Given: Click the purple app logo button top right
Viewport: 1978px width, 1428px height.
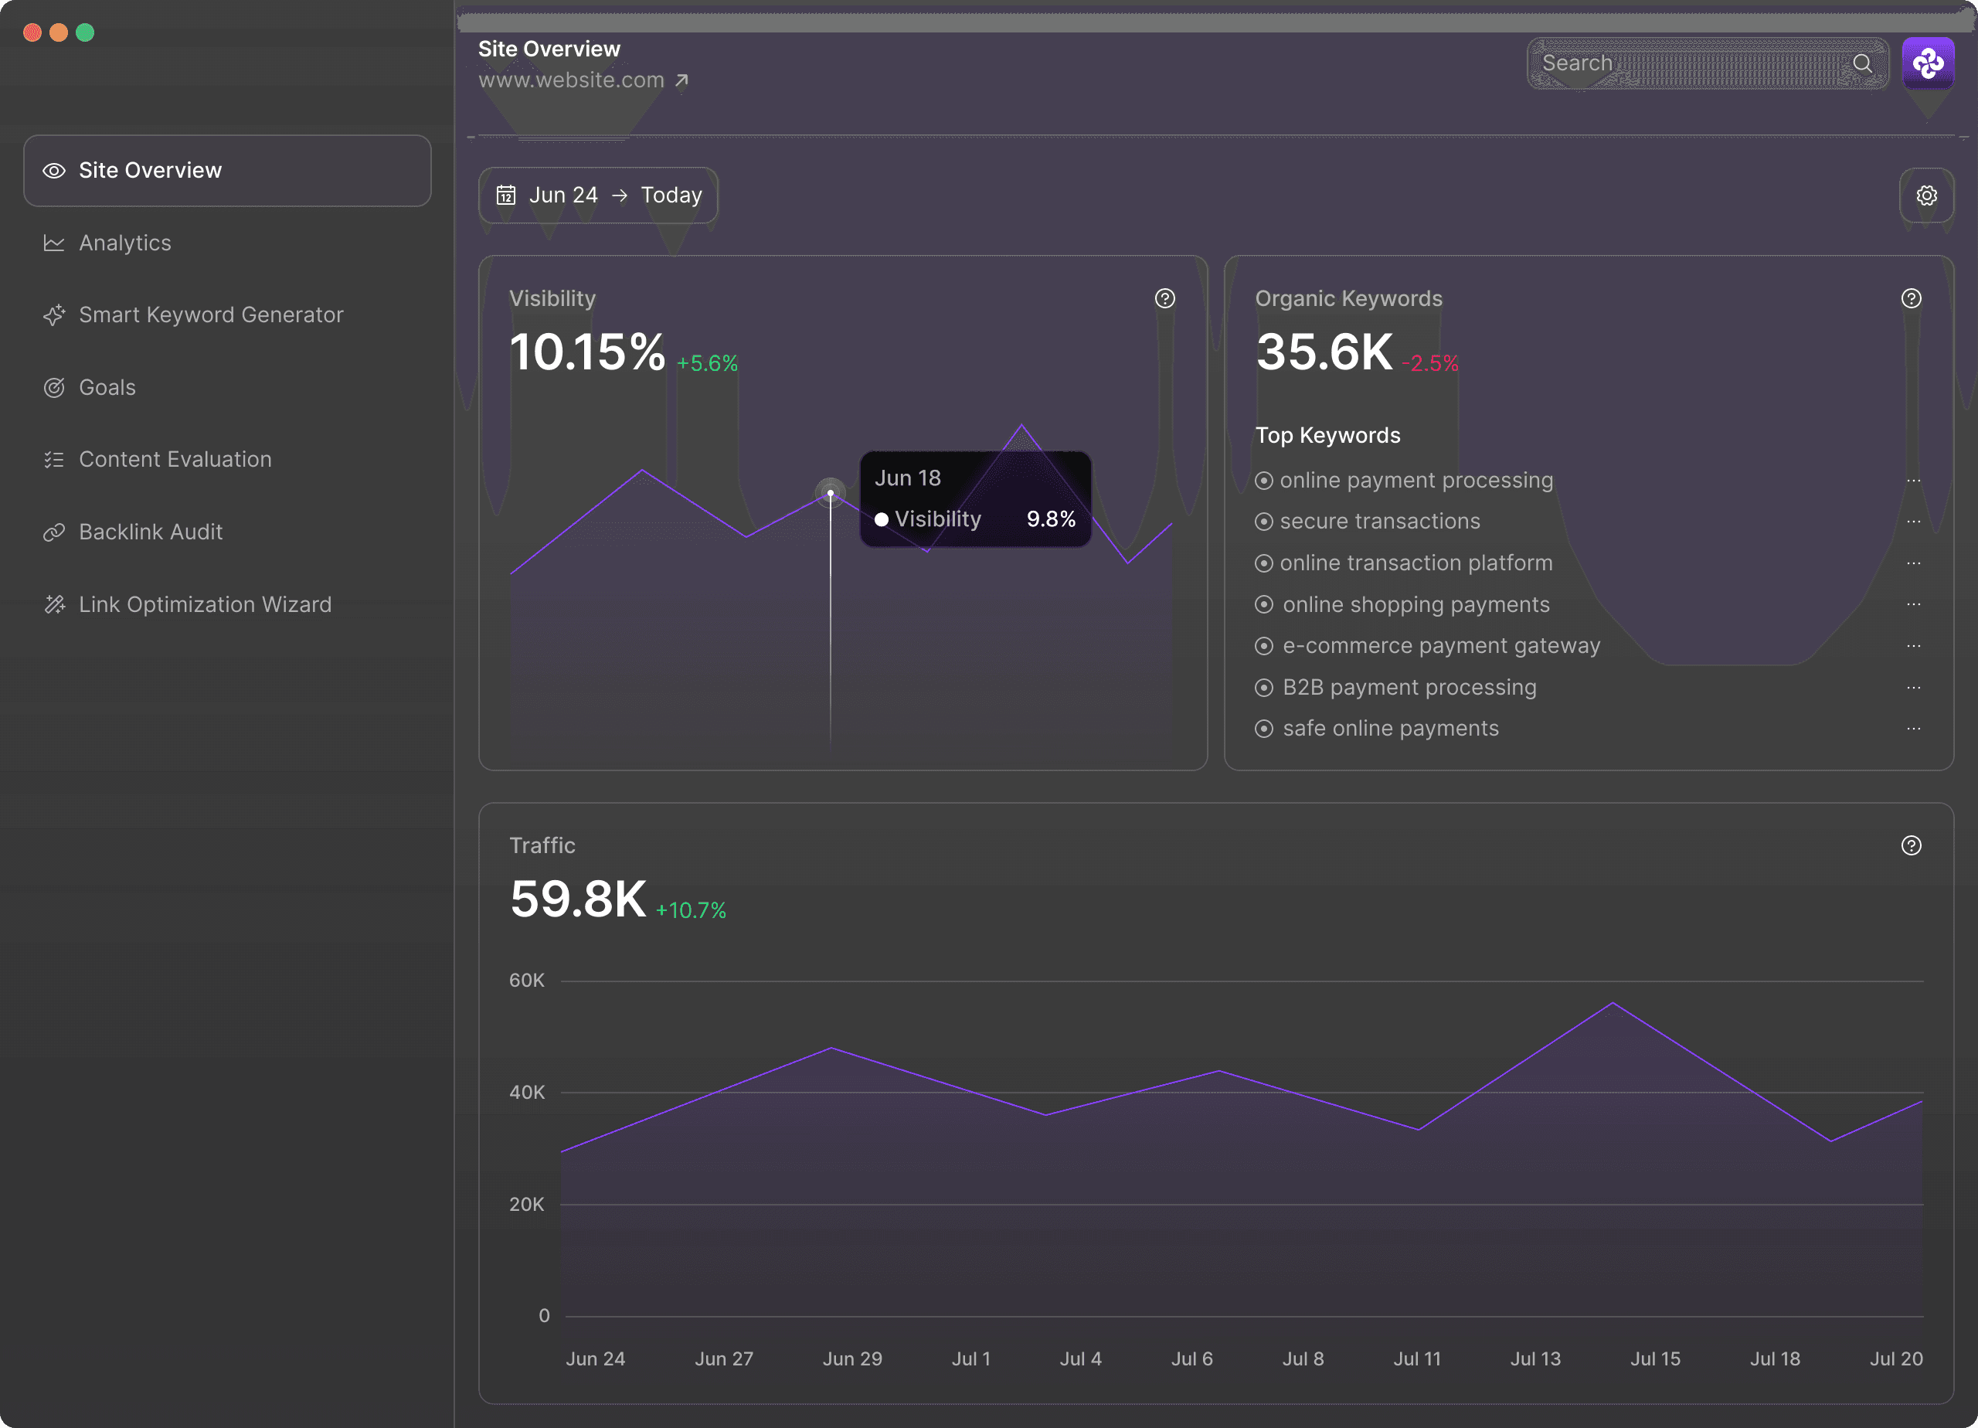Looking at the screenshot, I should point(1929,63).
